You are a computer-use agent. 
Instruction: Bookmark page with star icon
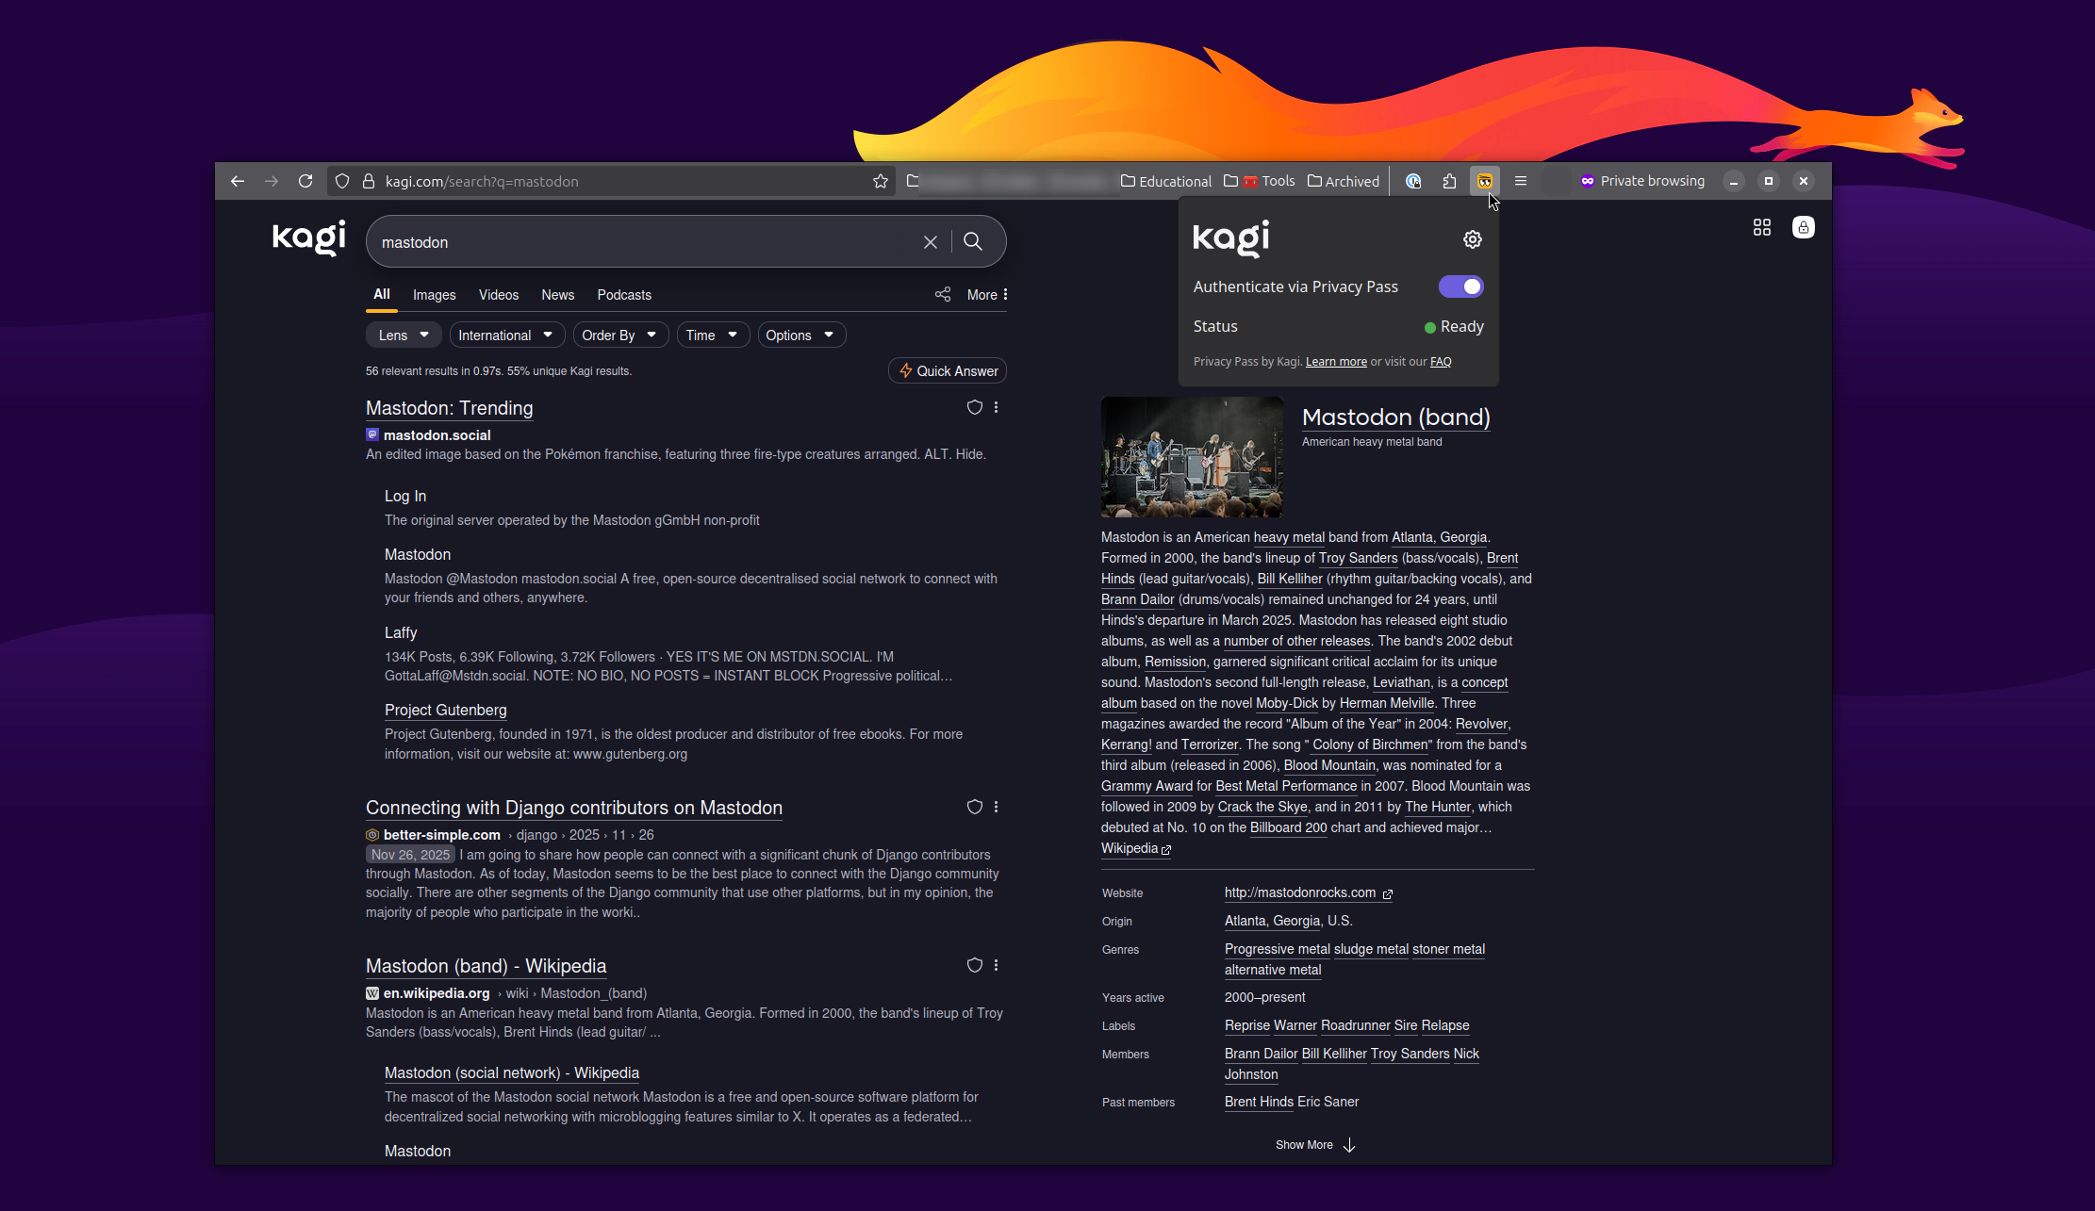coord(880,181)
